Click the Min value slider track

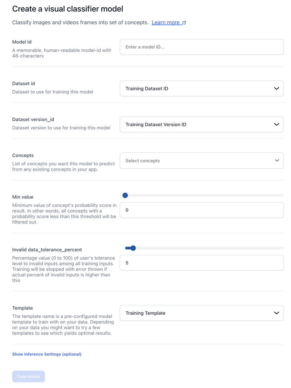pyautogui.click(x=207, y=195)
